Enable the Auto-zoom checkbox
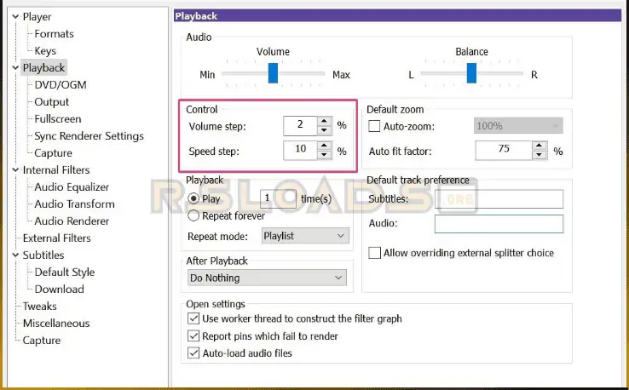This screenshot has height=390, width=629. coord(374,126)
